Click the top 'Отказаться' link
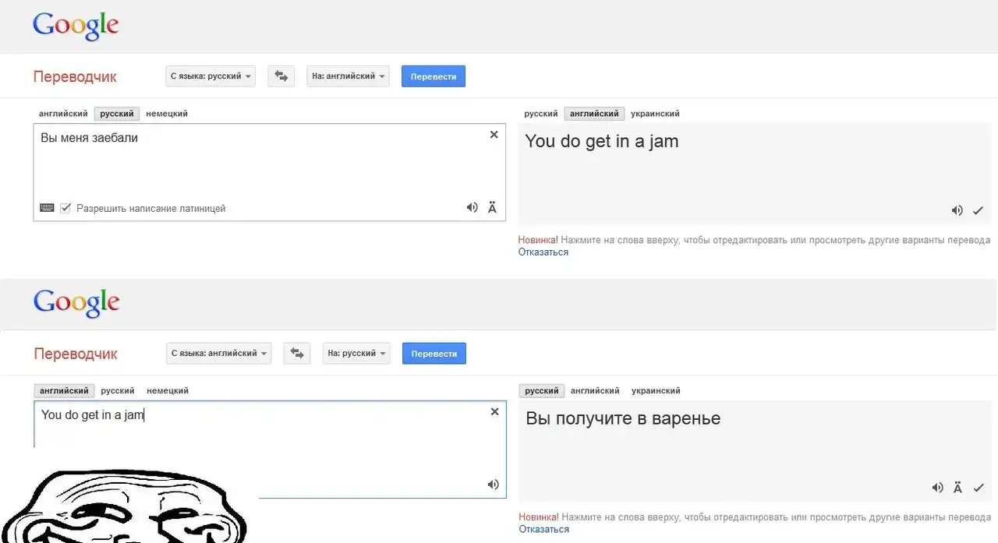The height and width of the screenshot is (543, 998). coord(543,252)
